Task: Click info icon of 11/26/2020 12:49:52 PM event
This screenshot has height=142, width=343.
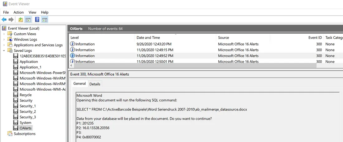Action: [72, 56]
